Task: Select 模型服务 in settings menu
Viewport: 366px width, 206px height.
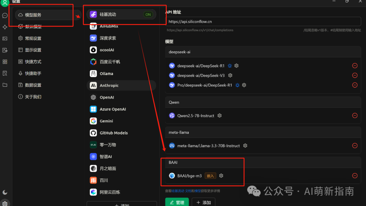Action: click(x=48, y=15)
